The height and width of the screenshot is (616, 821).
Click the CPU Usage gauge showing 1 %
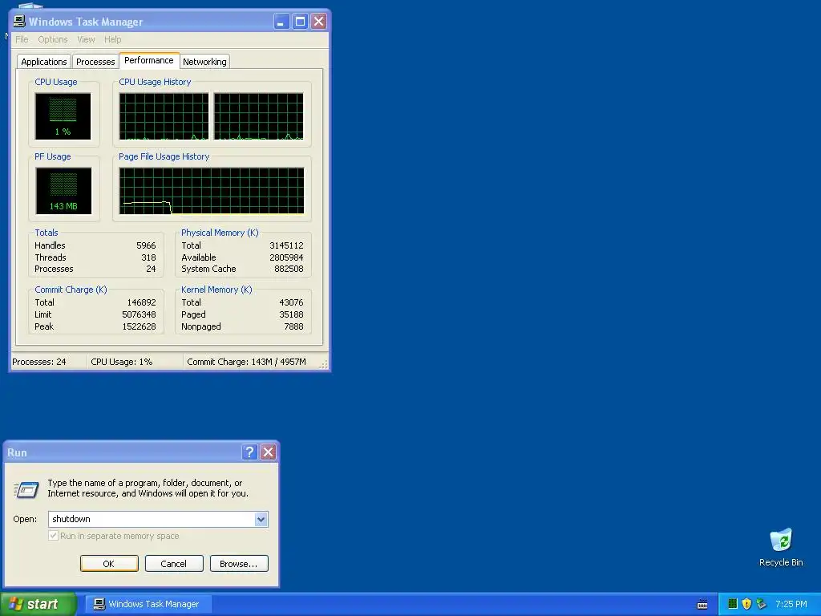pyautogui.click(x=63, y=116)
